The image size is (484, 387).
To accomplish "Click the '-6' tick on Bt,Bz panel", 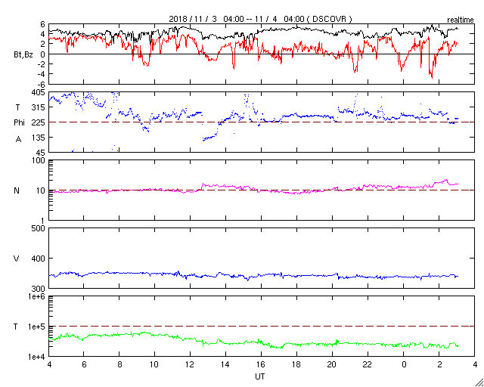I will click(x=41, y=85).
